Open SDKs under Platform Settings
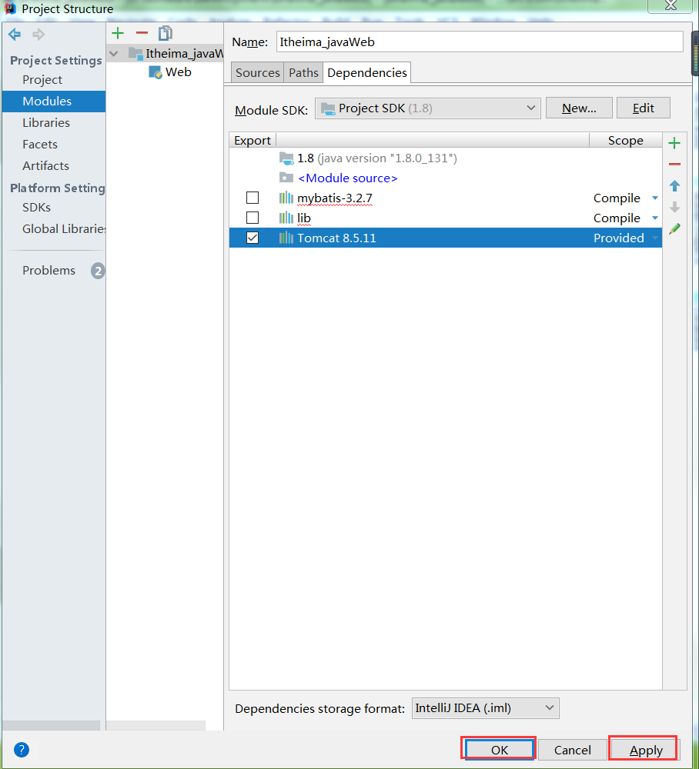 [x=36, y=208]
